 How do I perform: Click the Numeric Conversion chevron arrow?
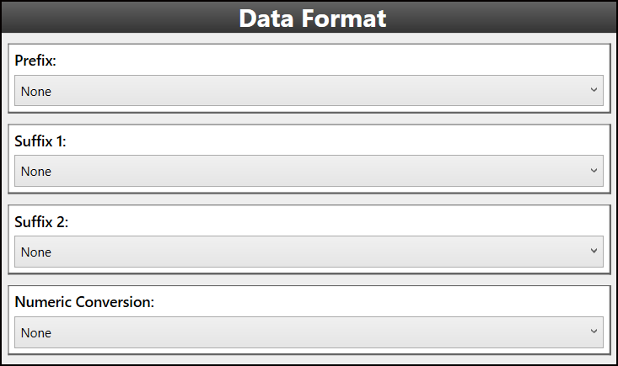594,332
